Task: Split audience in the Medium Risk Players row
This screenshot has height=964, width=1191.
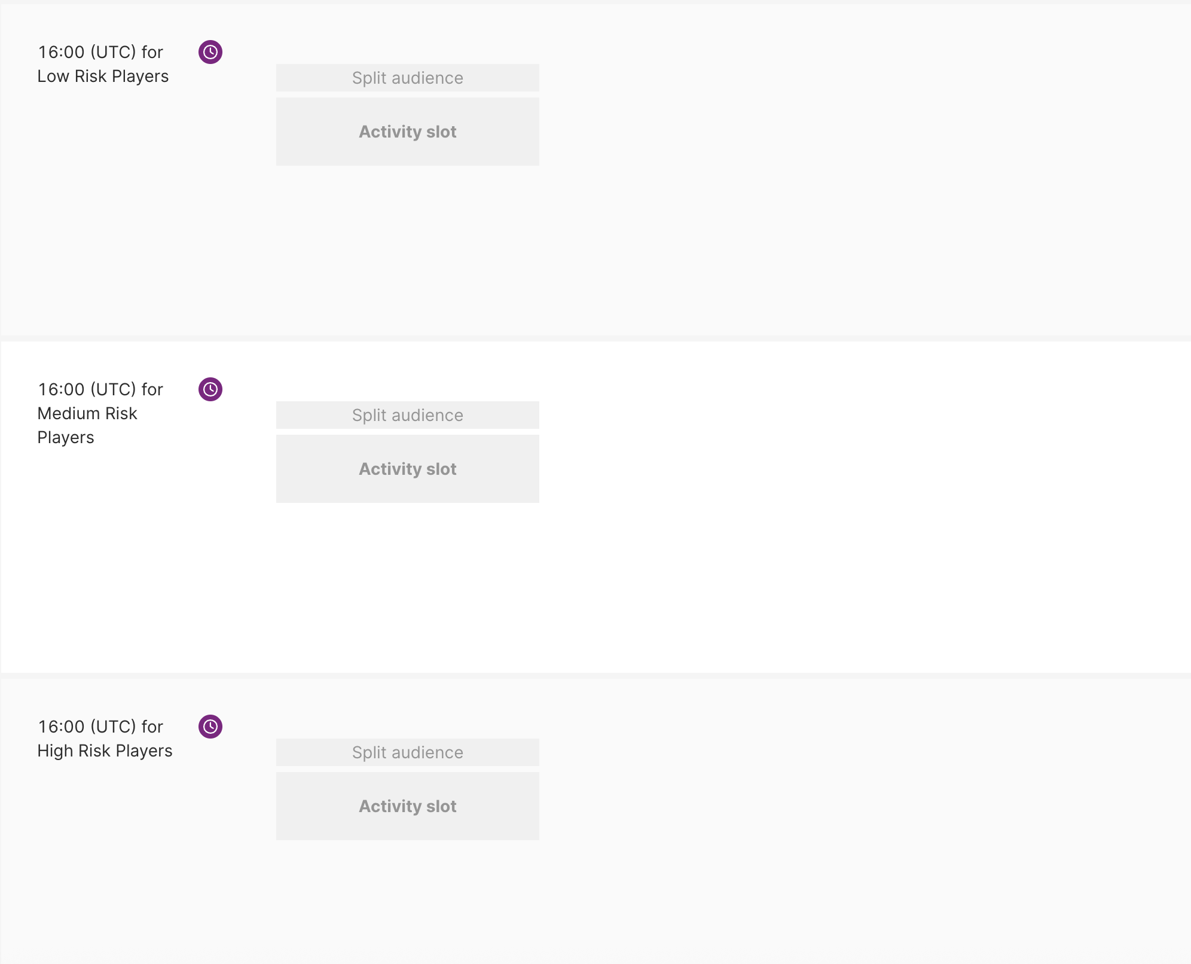Action: [407, 415]
